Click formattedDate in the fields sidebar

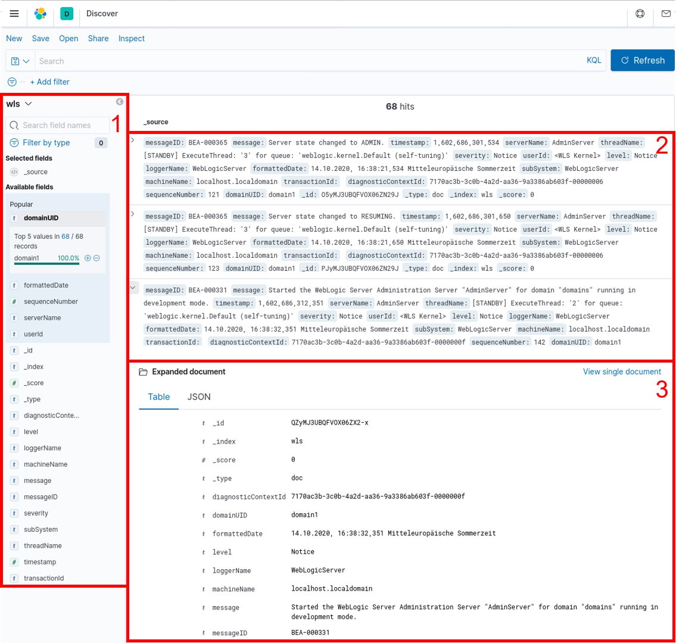46,285
